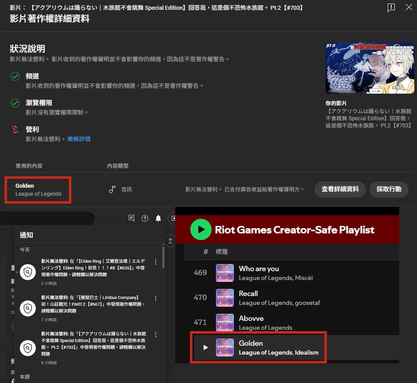Play the Riot Games Creator-Safe Playlist
The height and width of the screenshot is (383, 417).
[201, 229]
